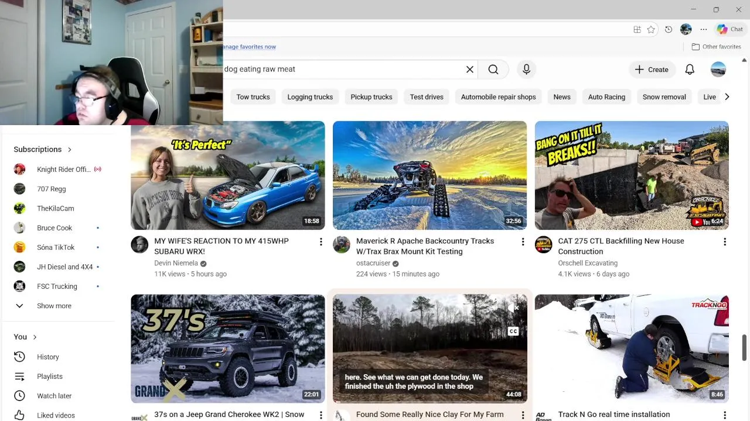Click the magnifying glass search button
The image size is (750, 421).
point(493,69)
